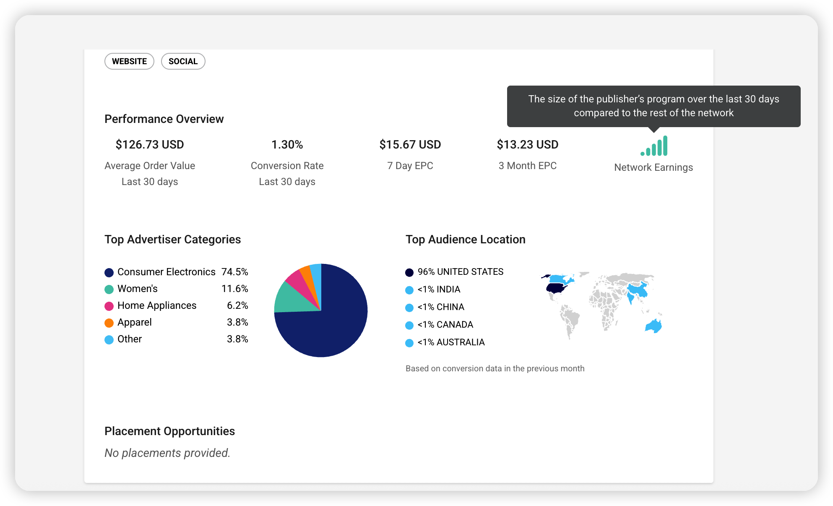Click the Canada legend dot

(x=409, y=326)
